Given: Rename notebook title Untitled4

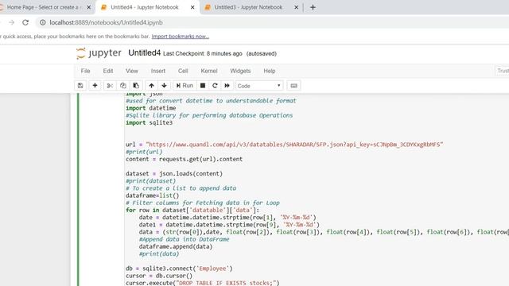Looking at the screenshot, I should point(145,53).
